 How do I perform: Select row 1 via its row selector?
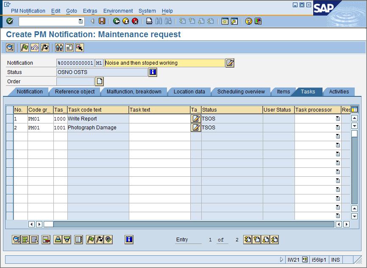point(10,119)
